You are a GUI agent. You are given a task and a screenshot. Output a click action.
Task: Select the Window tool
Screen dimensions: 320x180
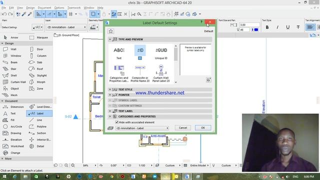point(12,55)
